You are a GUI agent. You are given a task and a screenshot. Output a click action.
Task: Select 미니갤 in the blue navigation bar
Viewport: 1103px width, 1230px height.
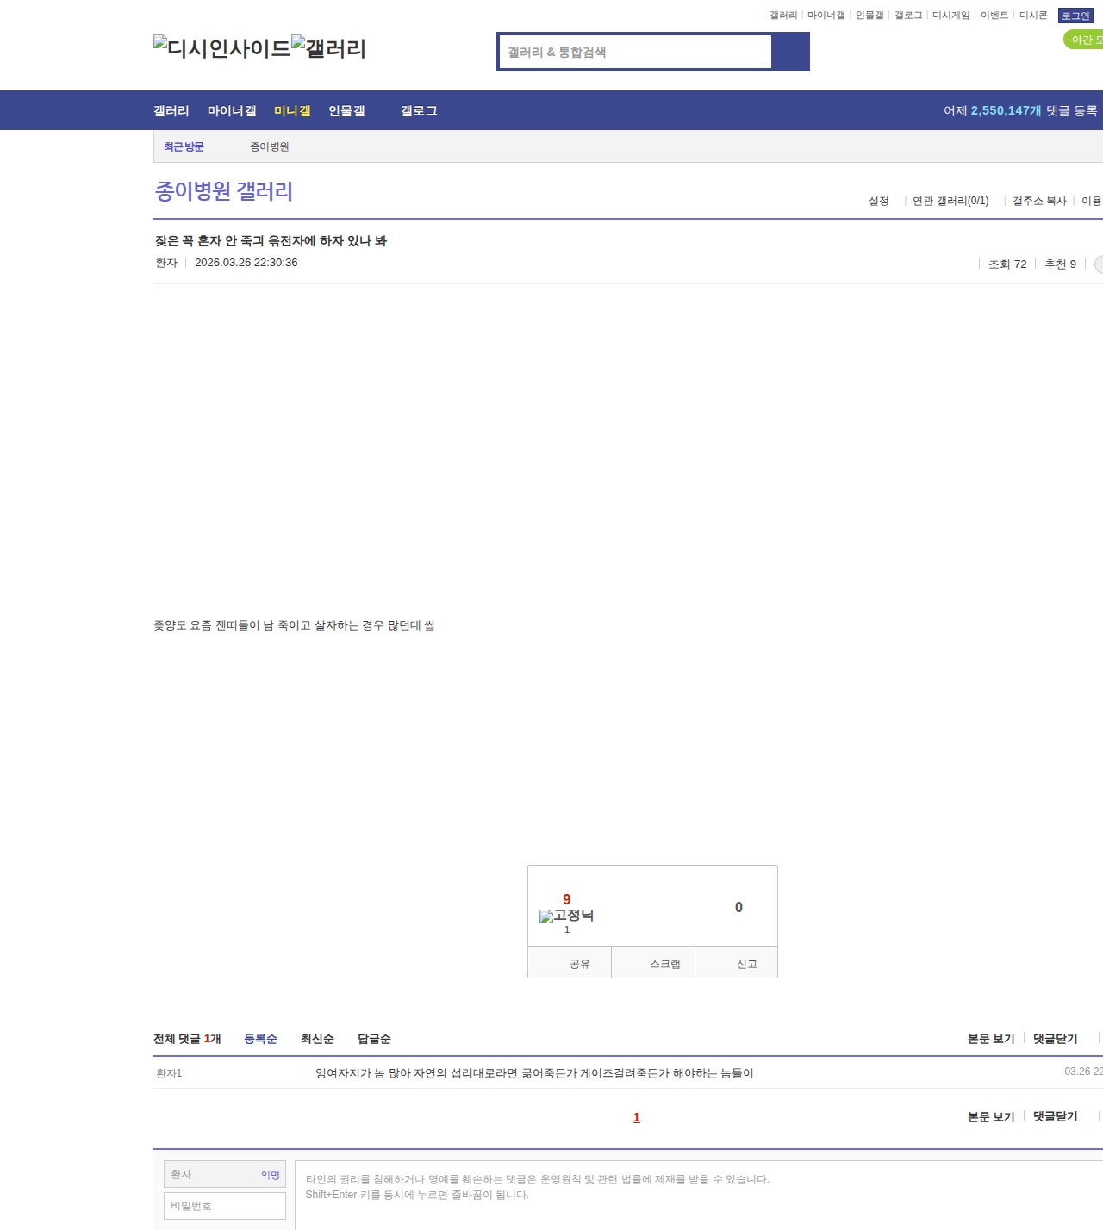pyautogui.click(x=292, y=110)
